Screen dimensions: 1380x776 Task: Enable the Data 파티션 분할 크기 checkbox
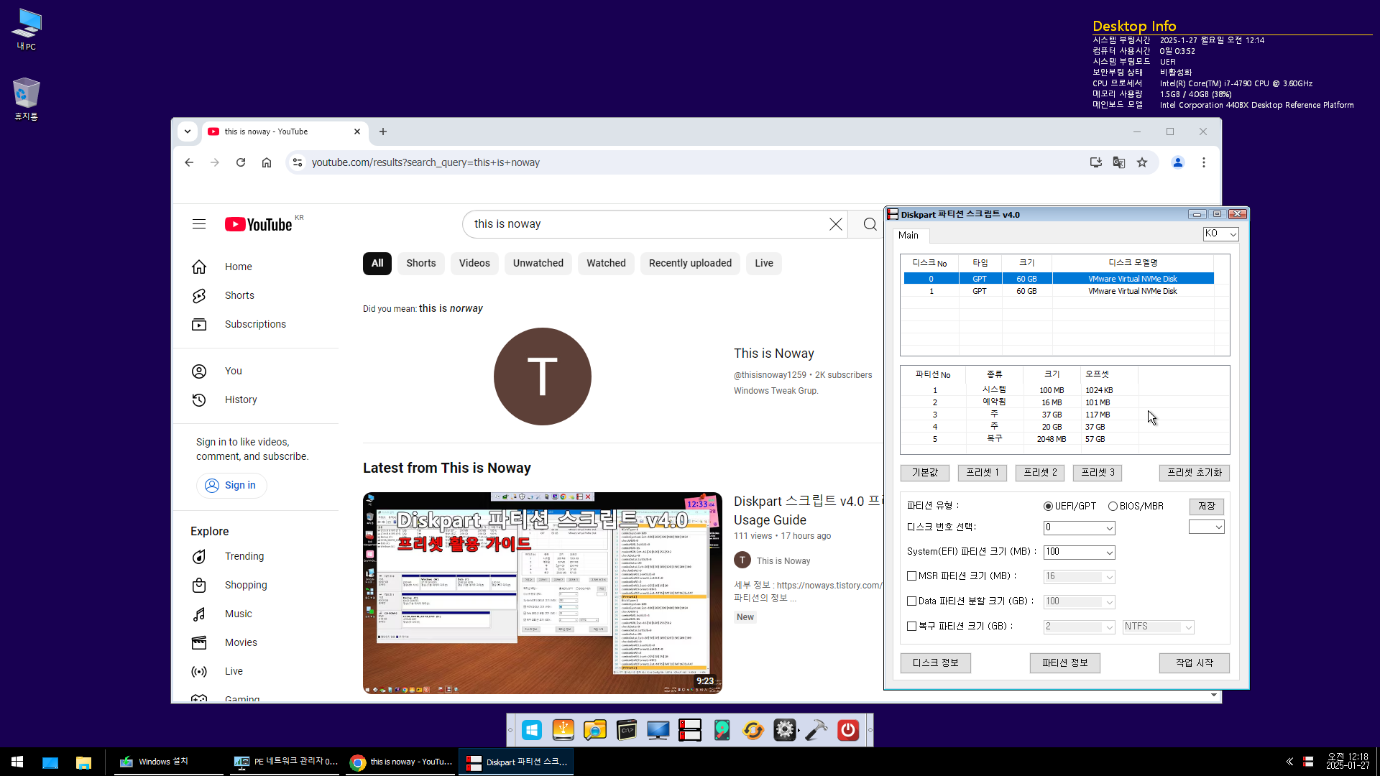(911, 601)
